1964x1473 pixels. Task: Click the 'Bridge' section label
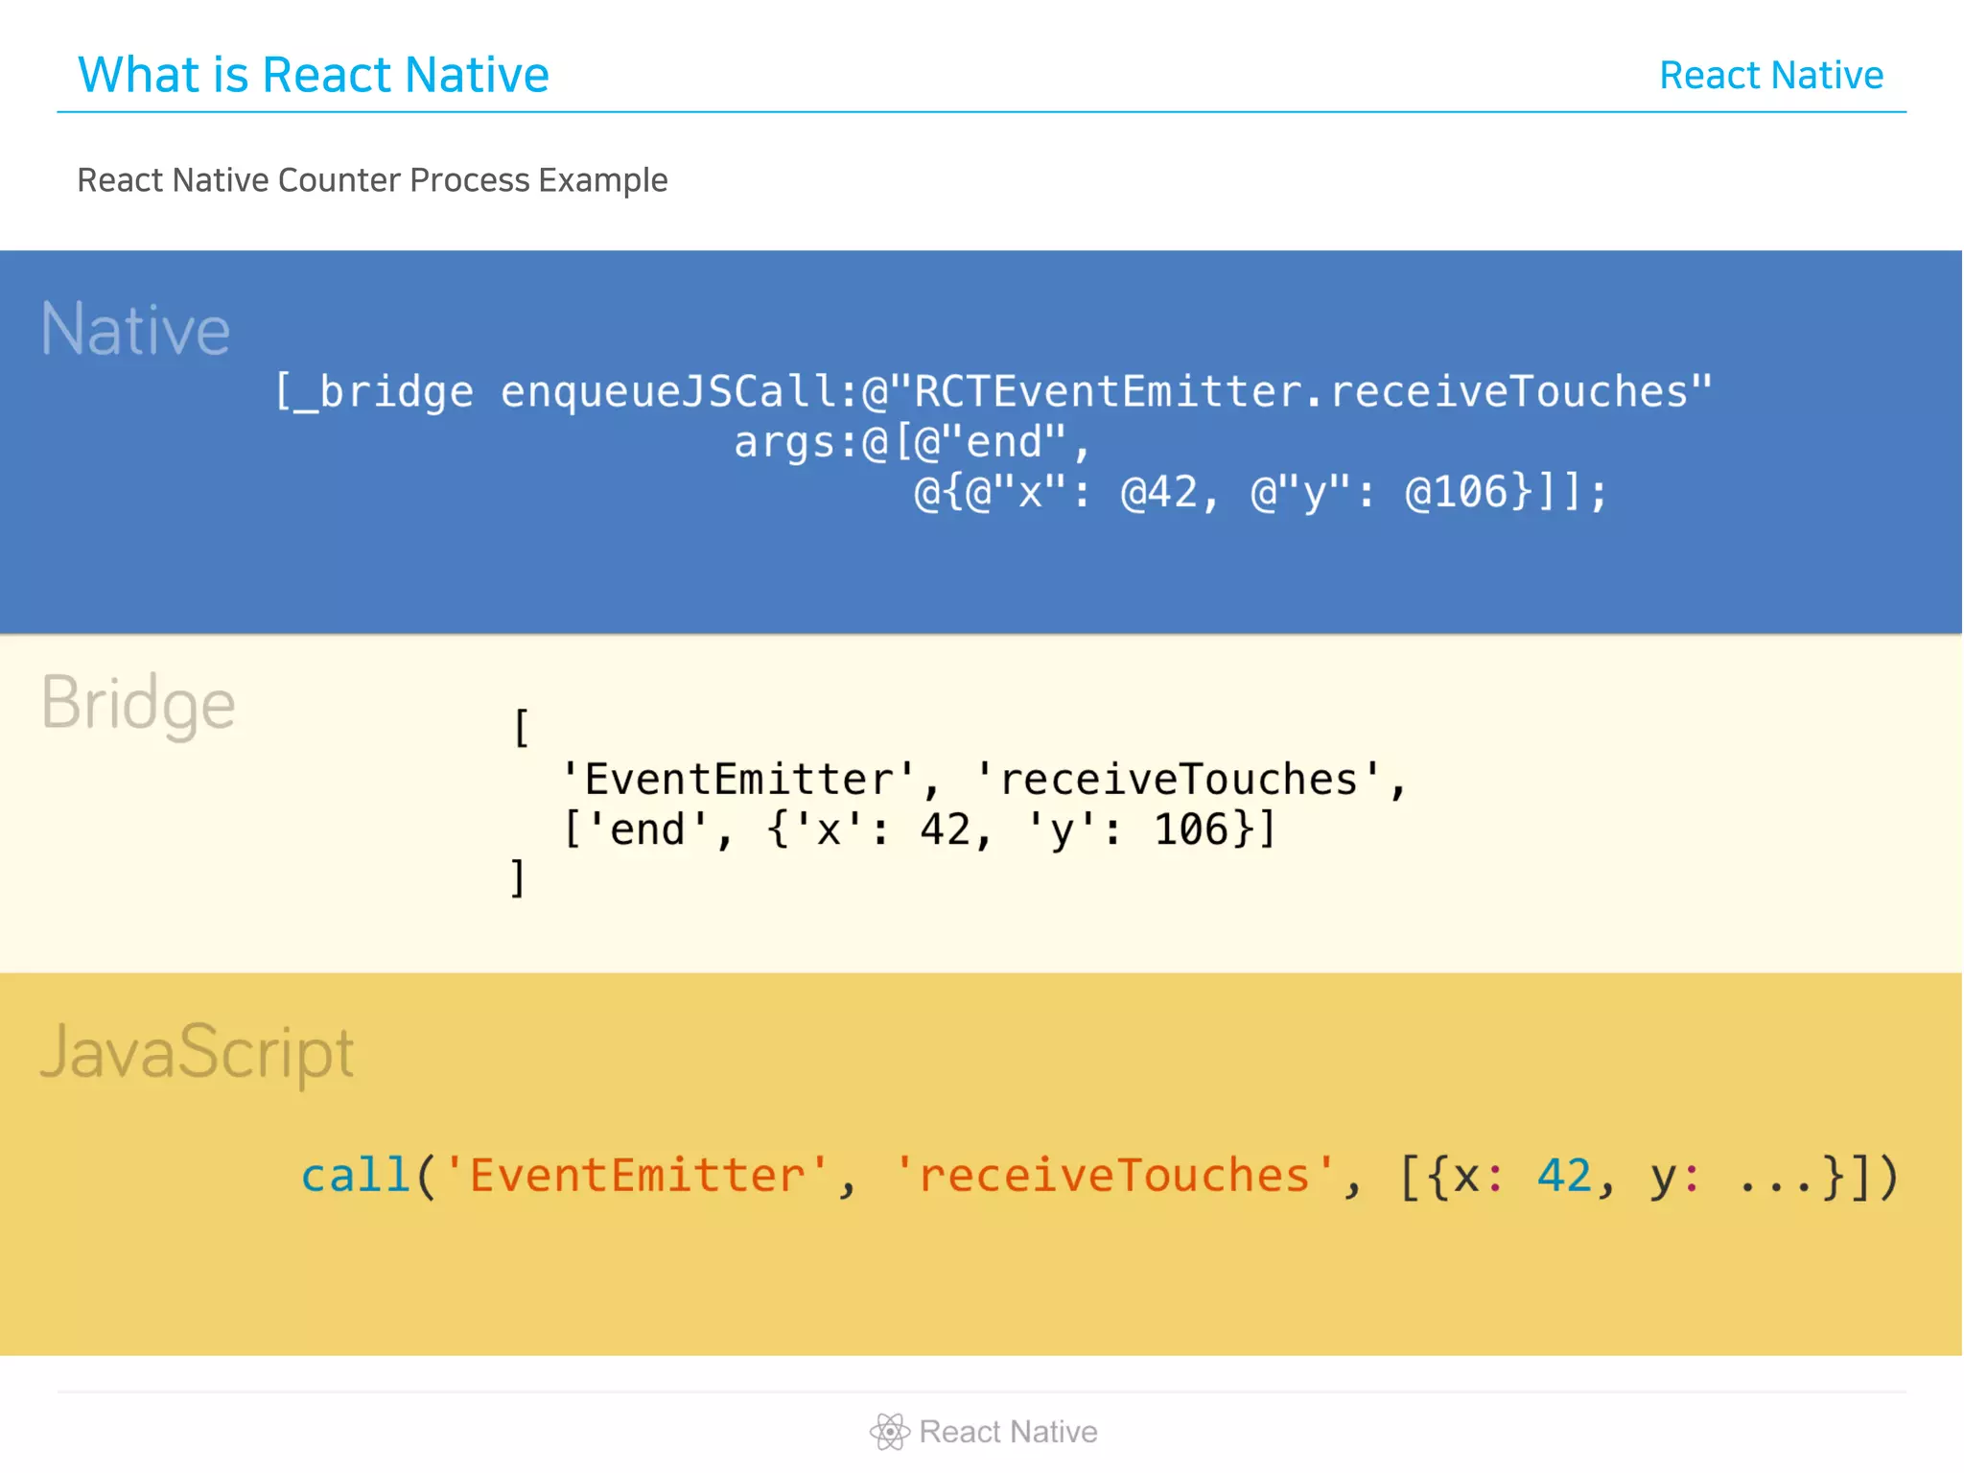pyautogui.click(x=138, y=704)
